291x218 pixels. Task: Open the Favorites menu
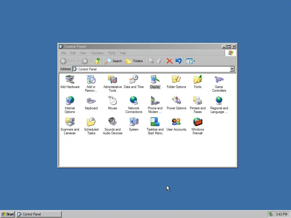[97, 53]
